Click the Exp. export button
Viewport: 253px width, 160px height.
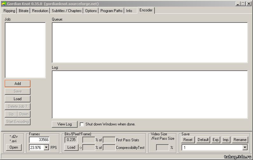216,140
